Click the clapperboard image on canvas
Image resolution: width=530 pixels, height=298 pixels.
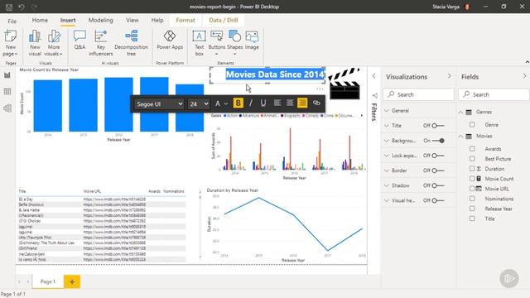[x=344, y=84]
